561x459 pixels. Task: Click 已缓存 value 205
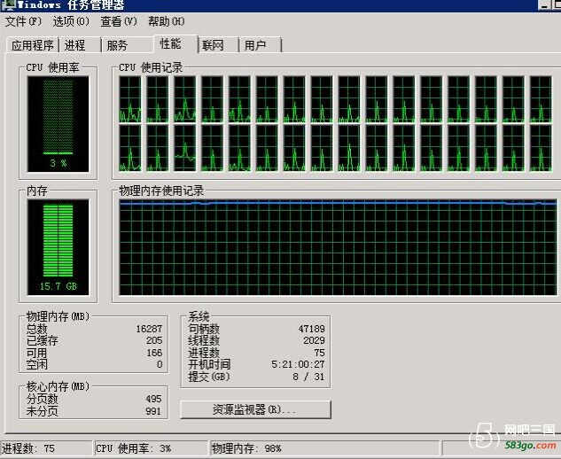pyautogui.click(x=154, y=340)
